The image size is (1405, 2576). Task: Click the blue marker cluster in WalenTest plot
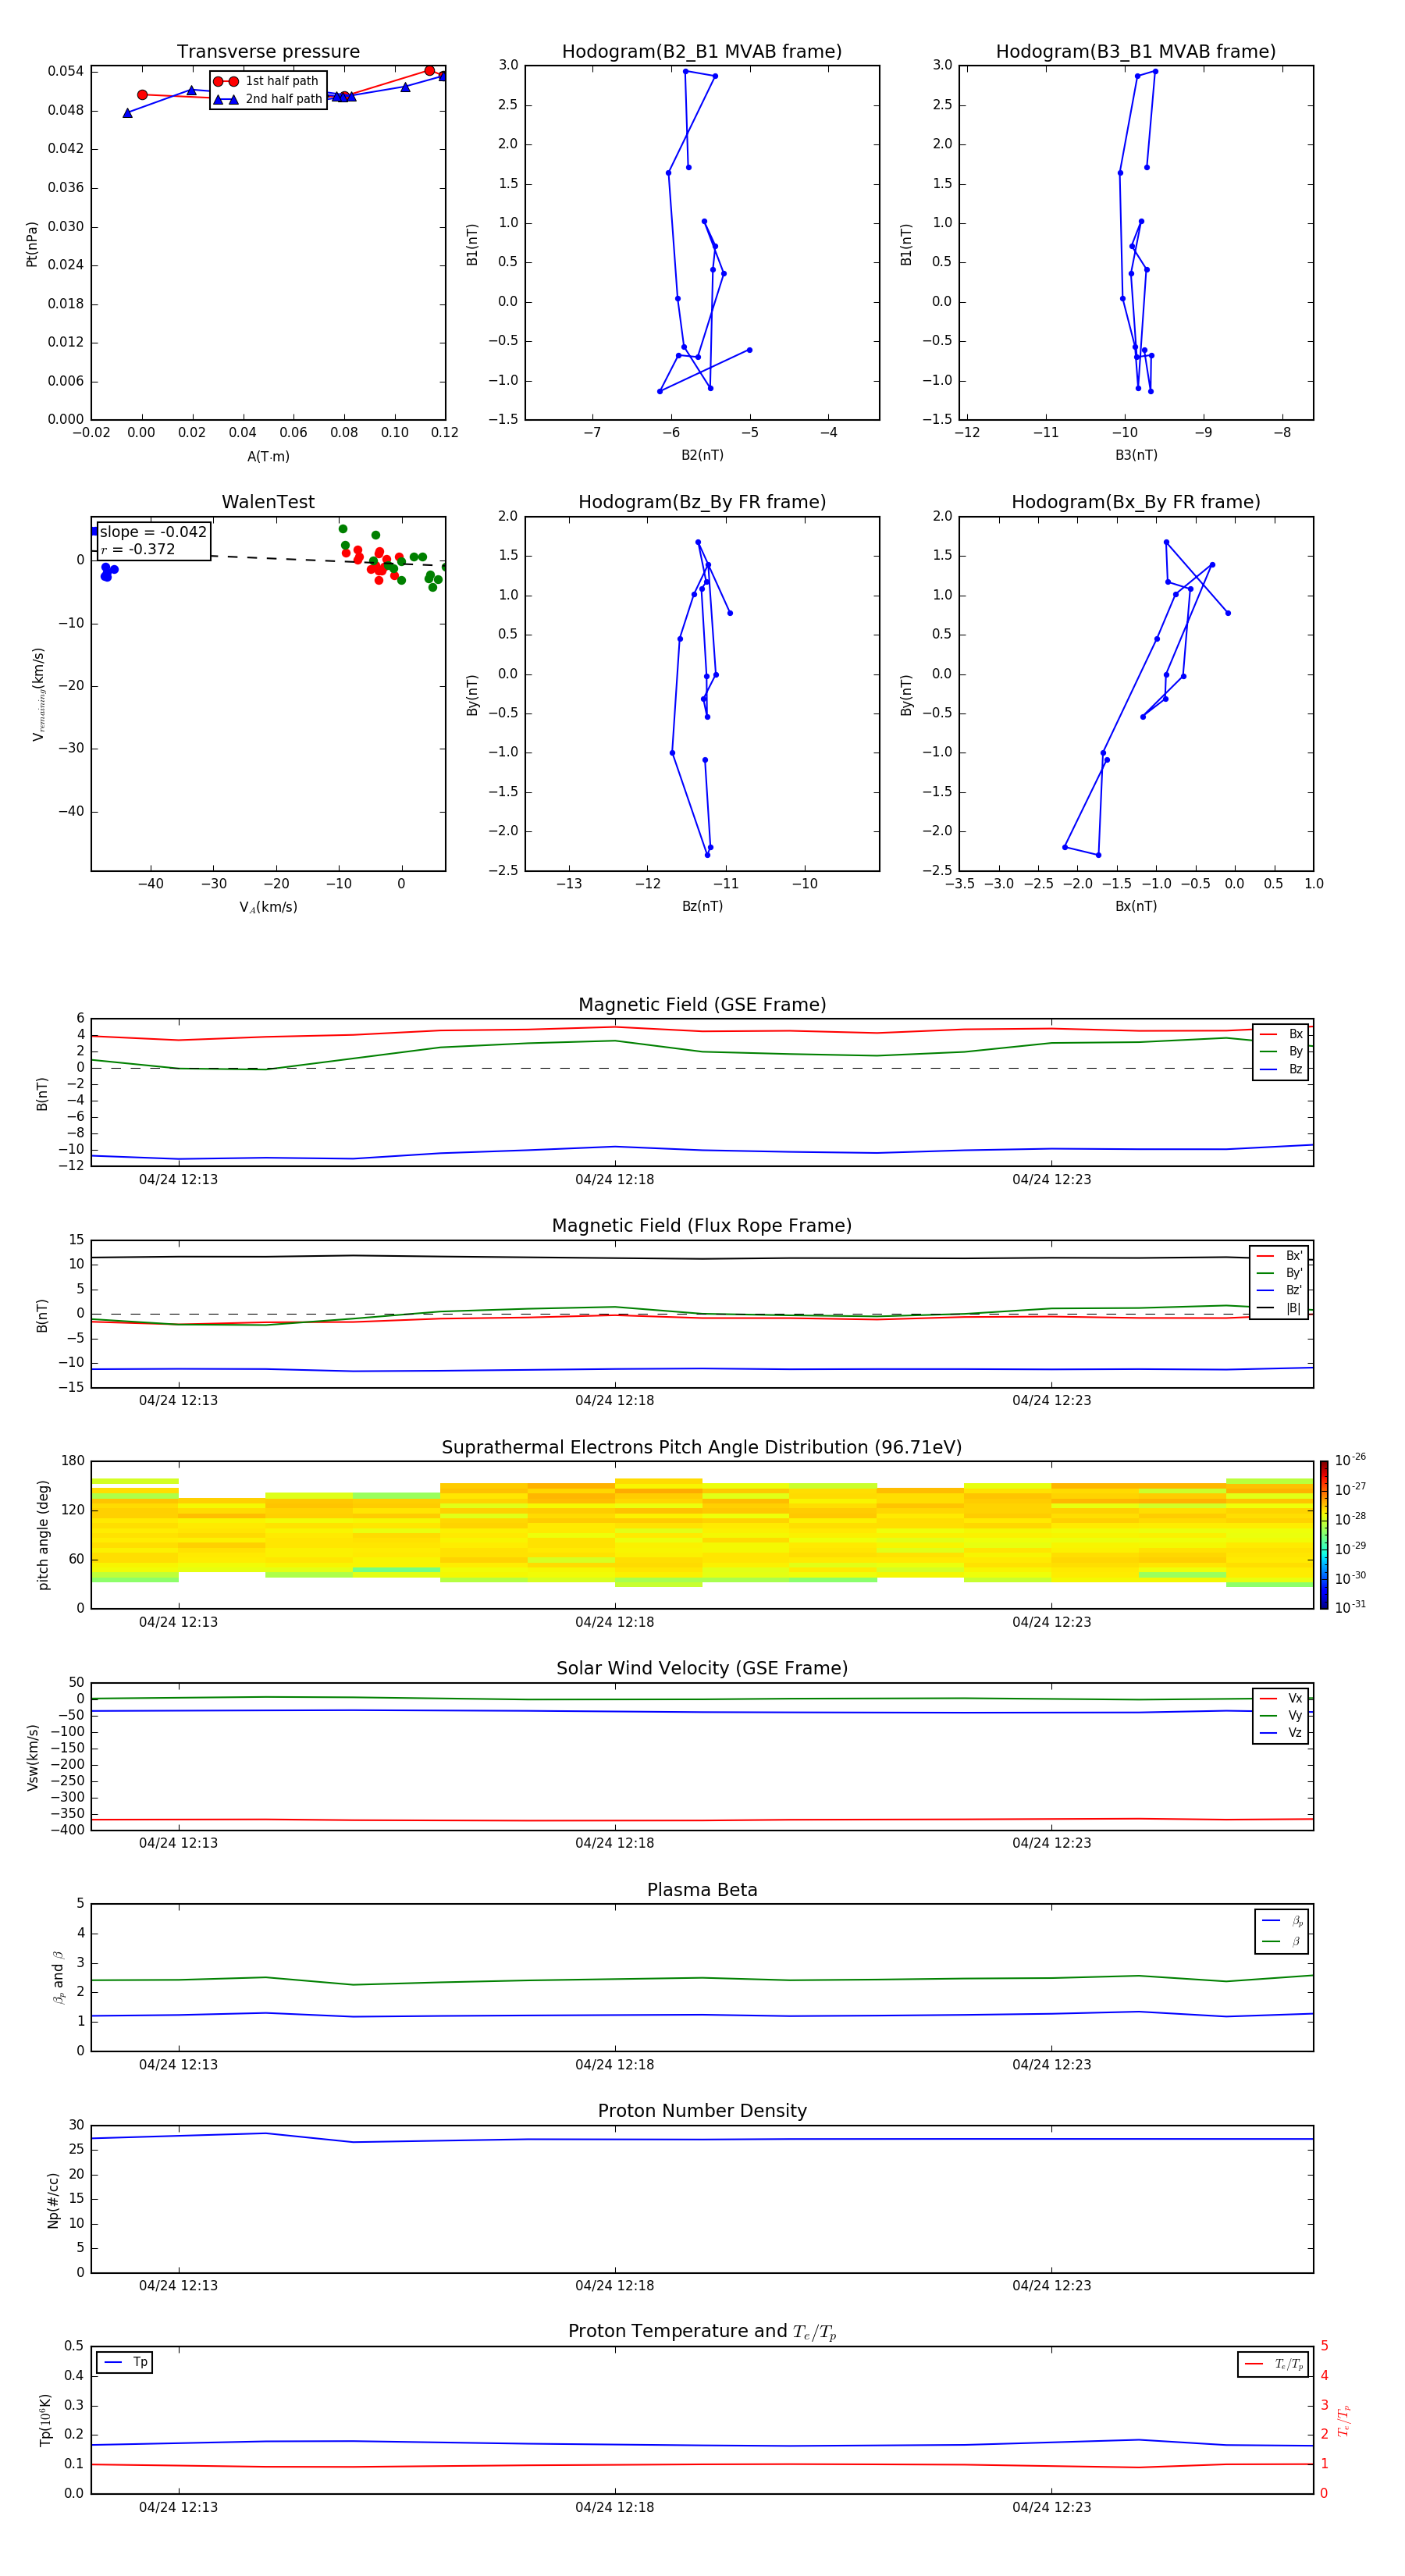[108, 572]
